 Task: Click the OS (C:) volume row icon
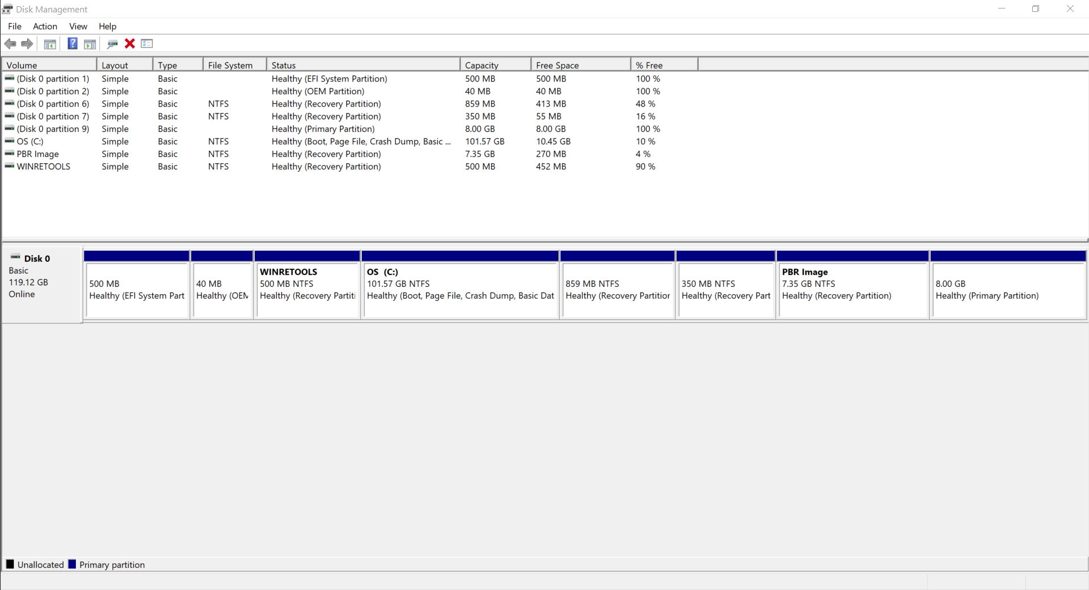click(10, 141)
